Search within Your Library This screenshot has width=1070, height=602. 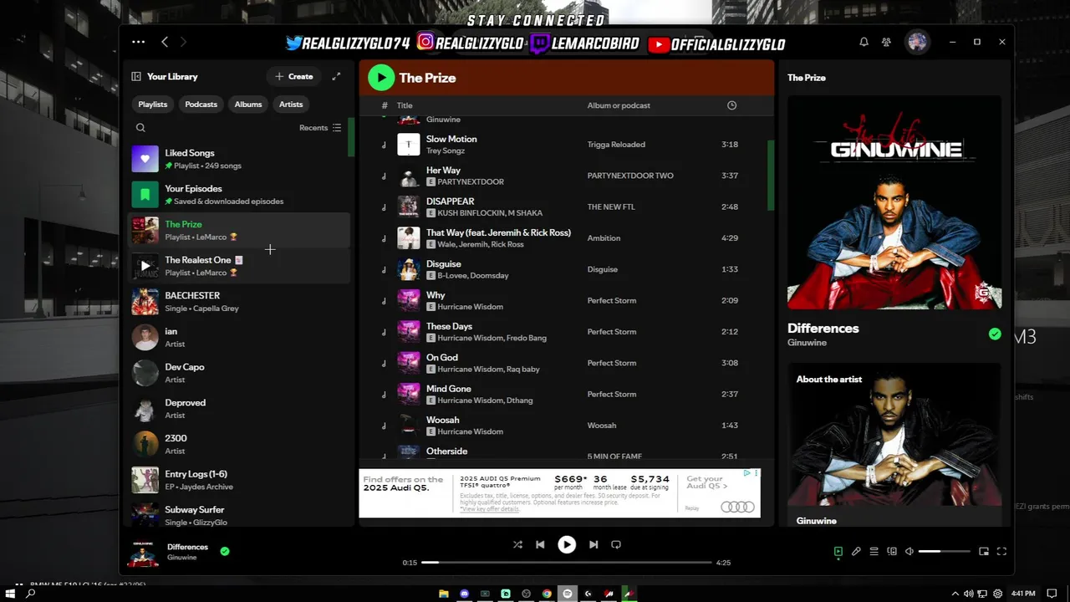[x=140, y=128]
